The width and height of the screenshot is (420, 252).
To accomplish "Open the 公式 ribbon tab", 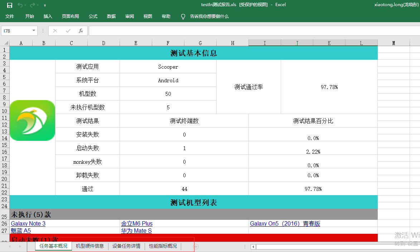I will 93,16.
